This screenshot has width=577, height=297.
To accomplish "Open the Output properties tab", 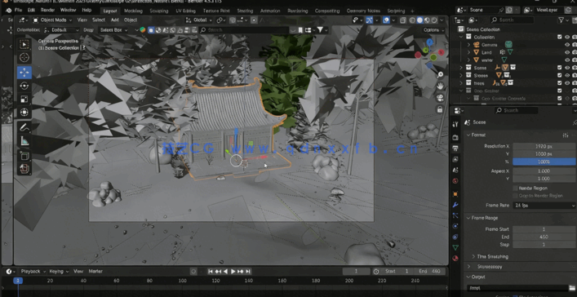I will [x=455, y=148].
